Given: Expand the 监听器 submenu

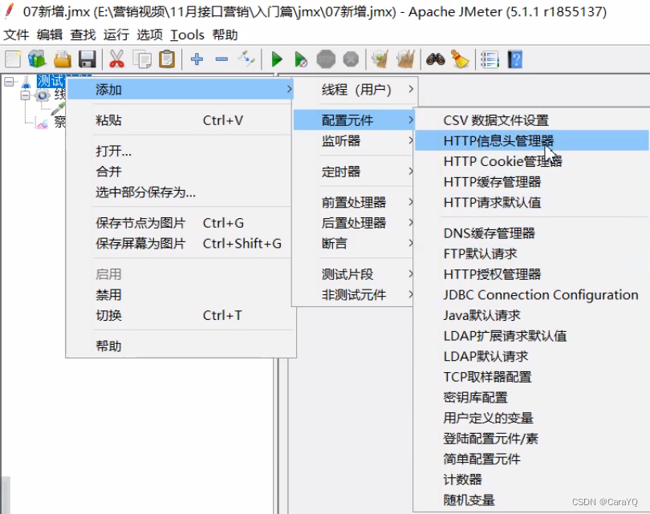Looking at the screenshot, I should pyautogui.click(x=354, y=141).
